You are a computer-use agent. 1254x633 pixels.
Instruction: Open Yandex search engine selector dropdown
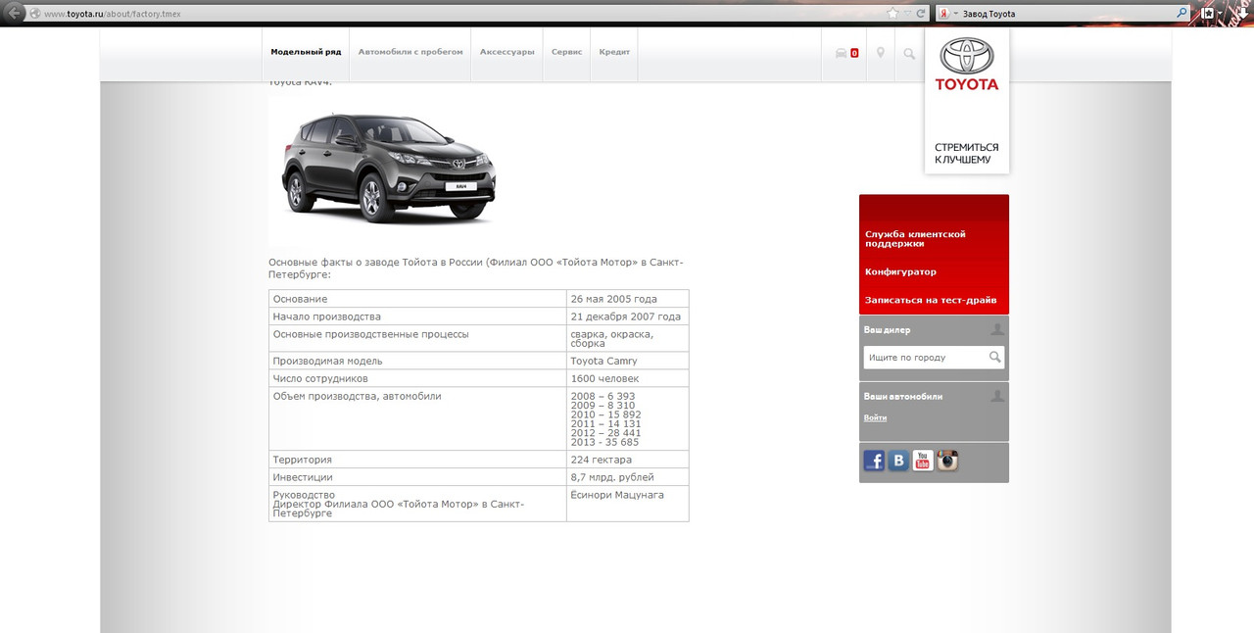(x=947, y=14)
